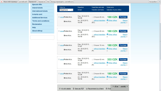This screenshot has width=161, height=91.
Task: Expand details of the 11:59 departure connection
Action: [59, 59]
